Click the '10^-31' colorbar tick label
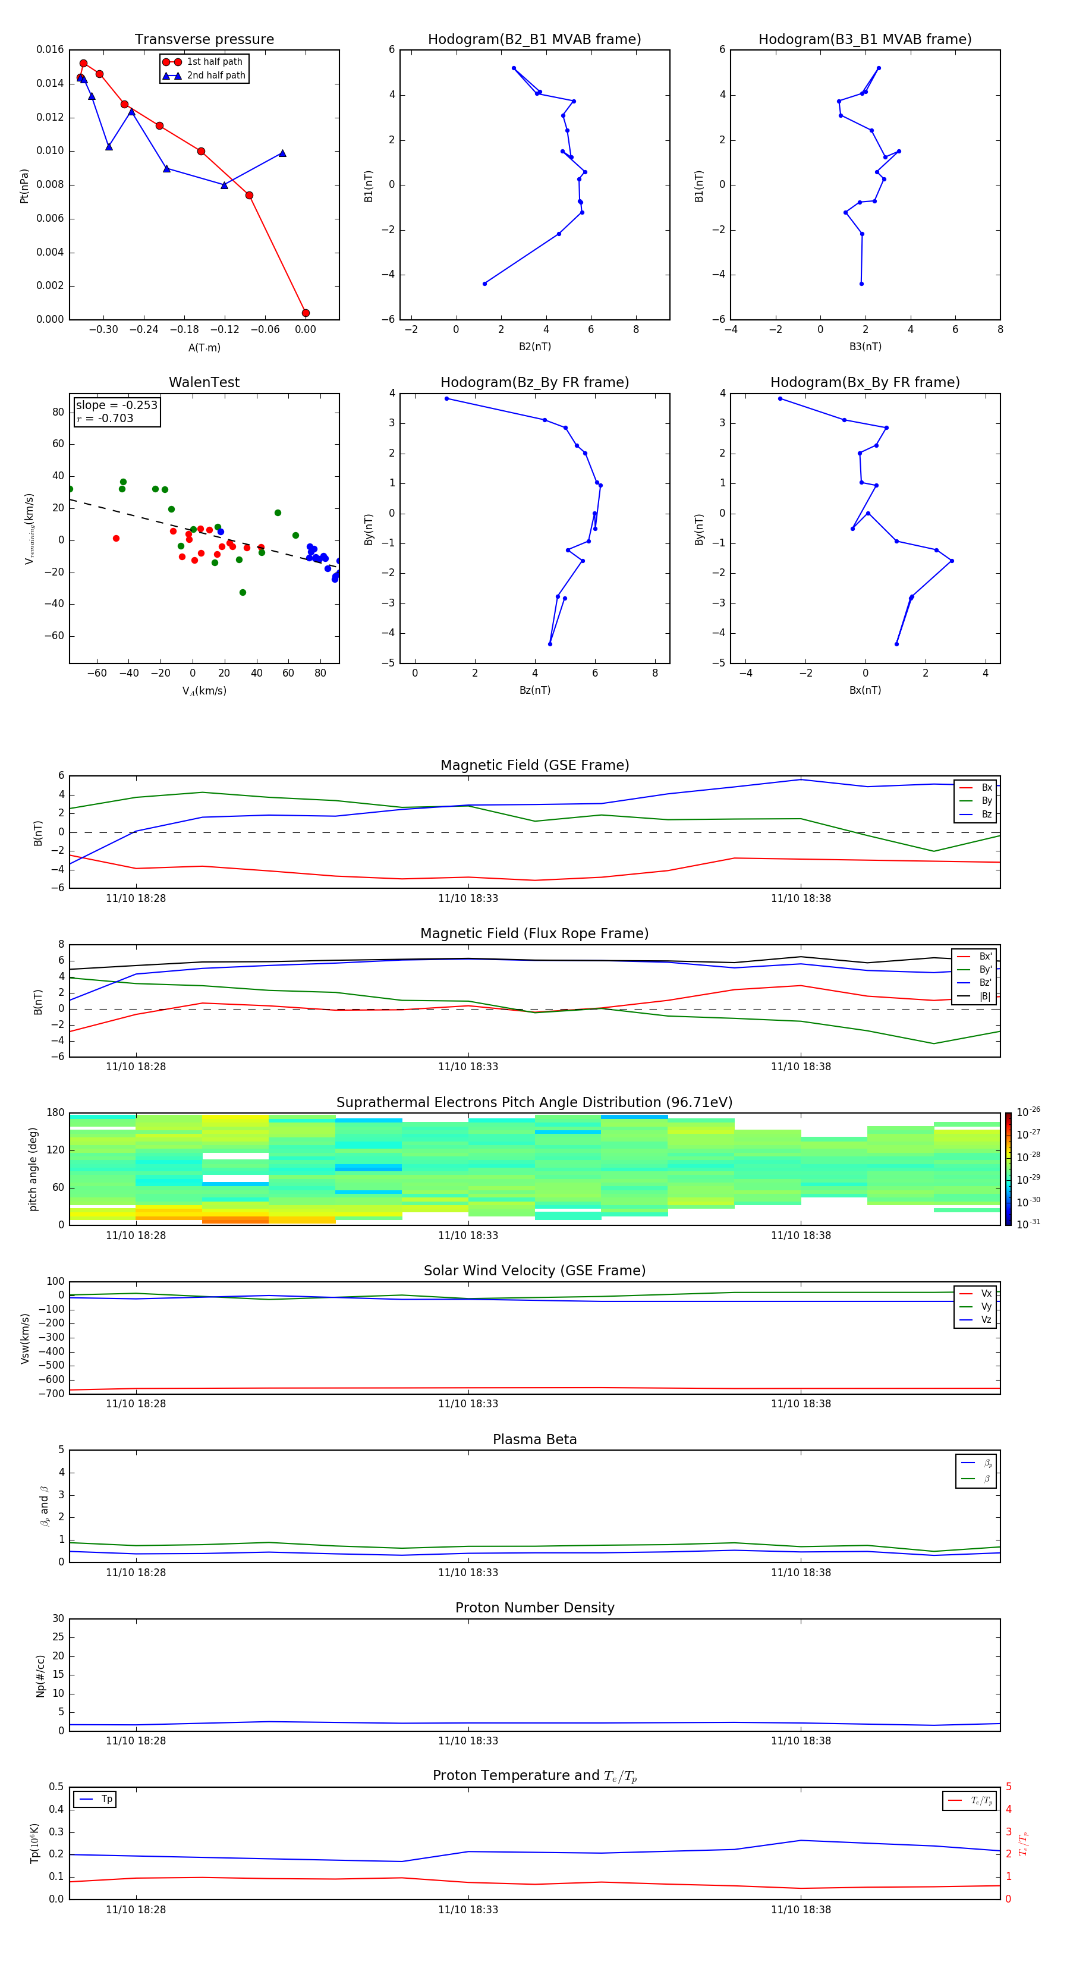This screenshot has width=1070, height=1962. click(1028, 1224)
